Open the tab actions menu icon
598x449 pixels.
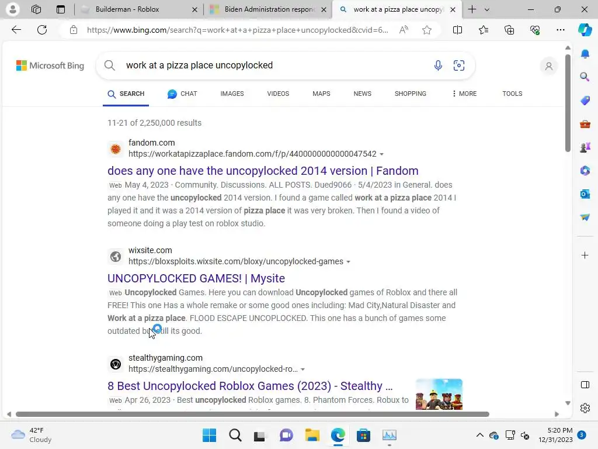[61, 9]
